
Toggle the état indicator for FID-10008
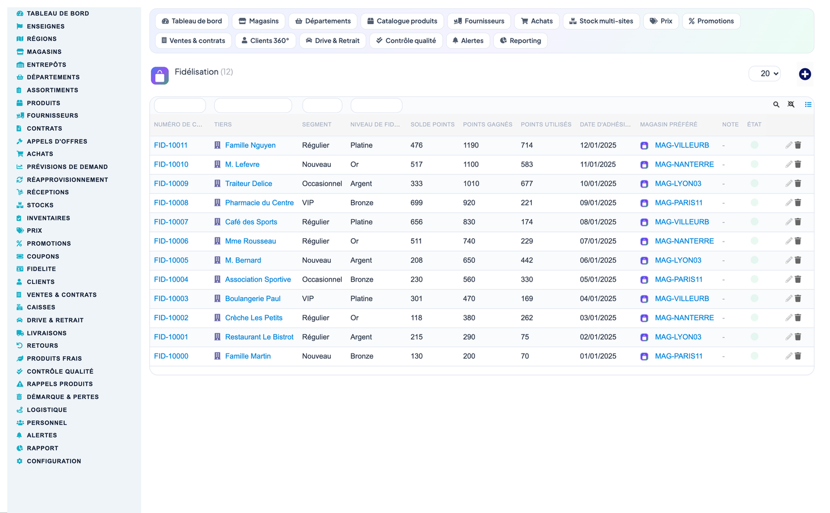pyautogui.click(x=754, y=203)
